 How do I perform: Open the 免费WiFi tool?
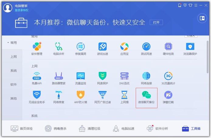coord(37,78)
